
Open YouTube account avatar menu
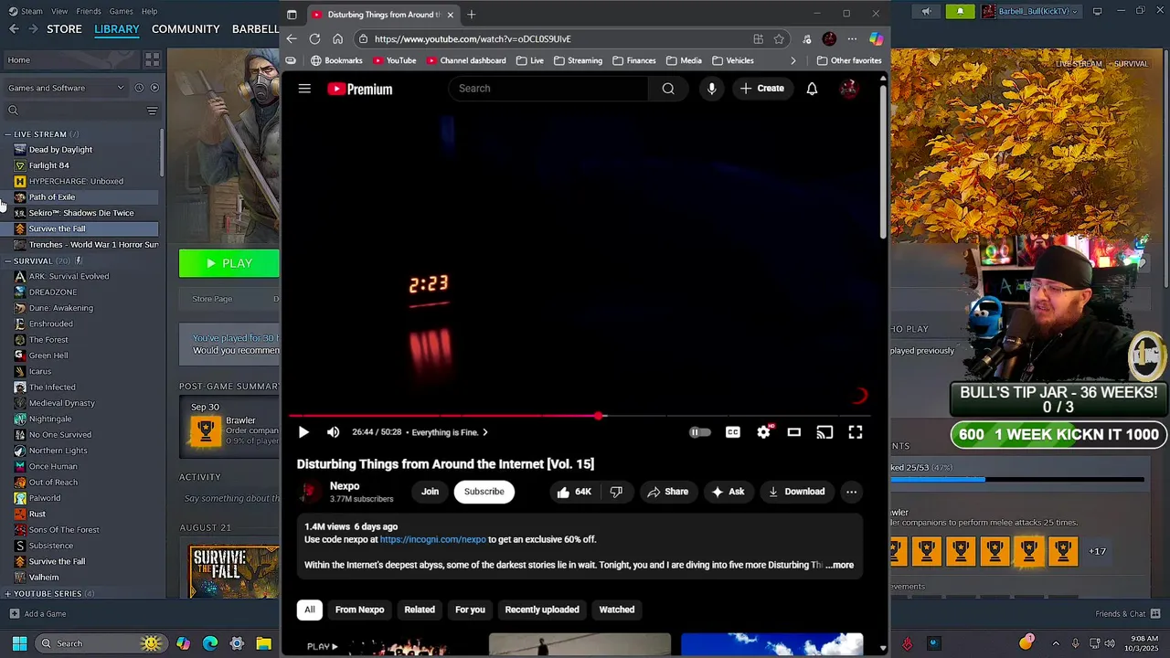[x=849, y=89]
